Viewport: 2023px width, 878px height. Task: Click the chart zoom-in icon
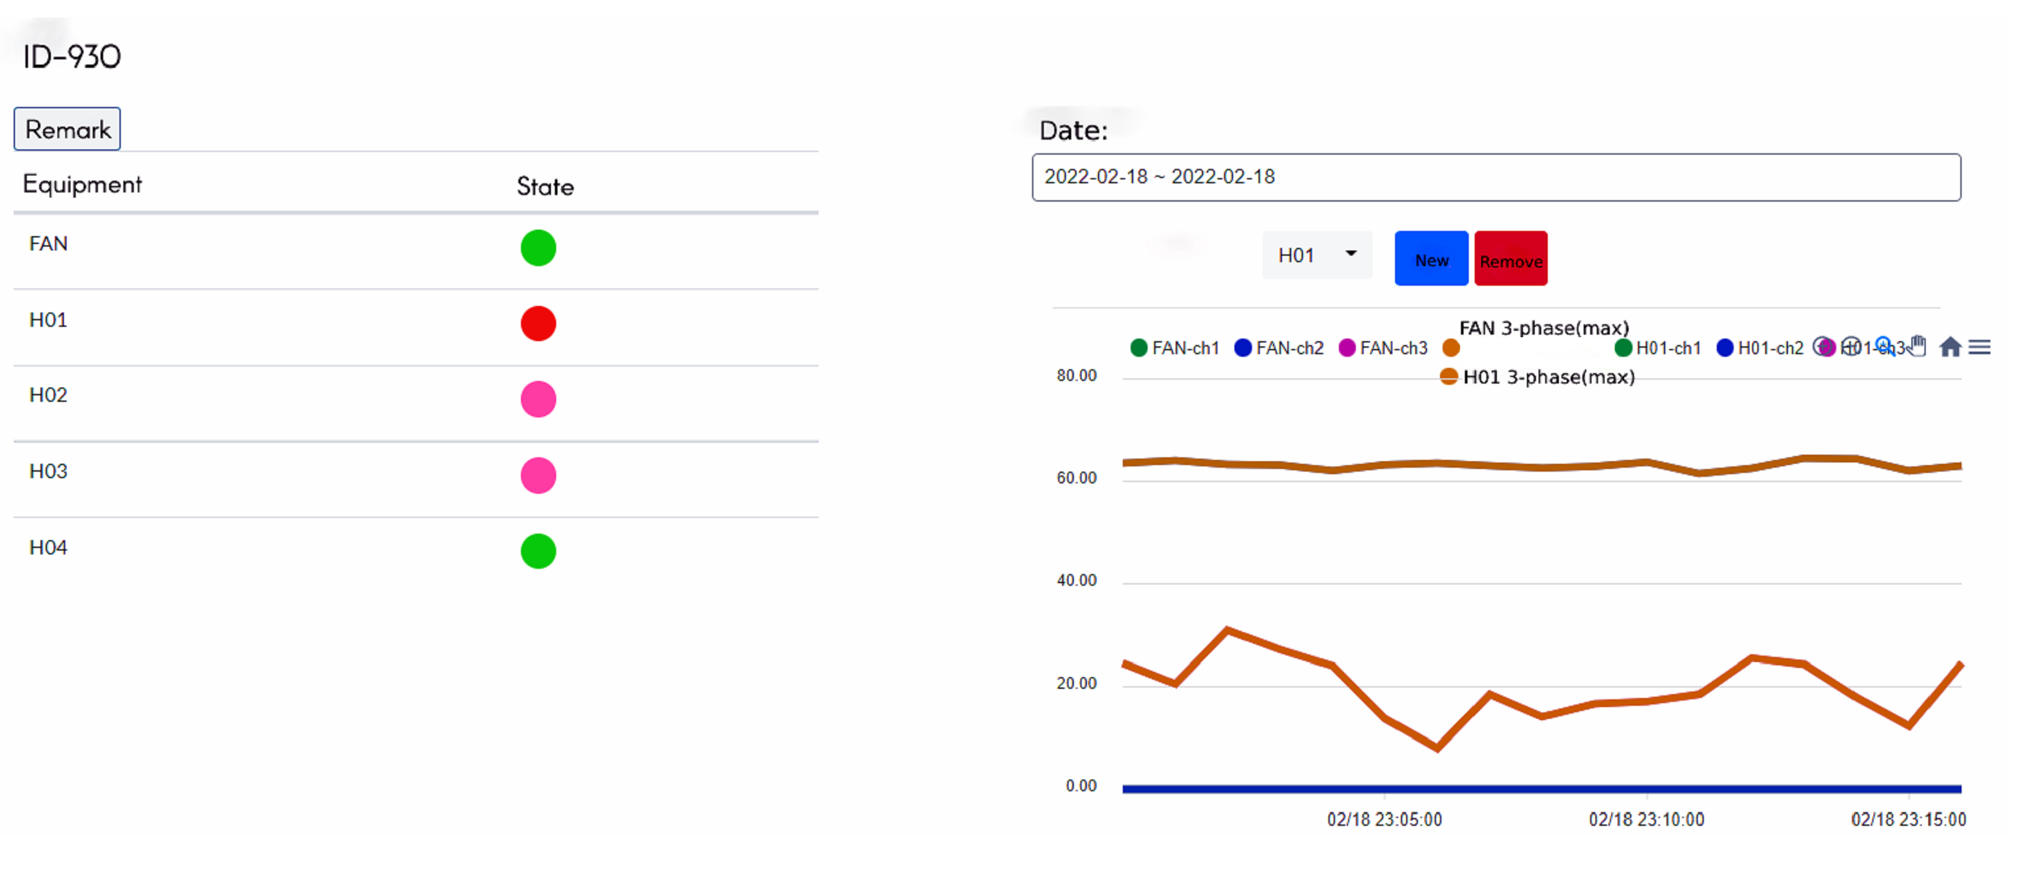[1822, 346]
